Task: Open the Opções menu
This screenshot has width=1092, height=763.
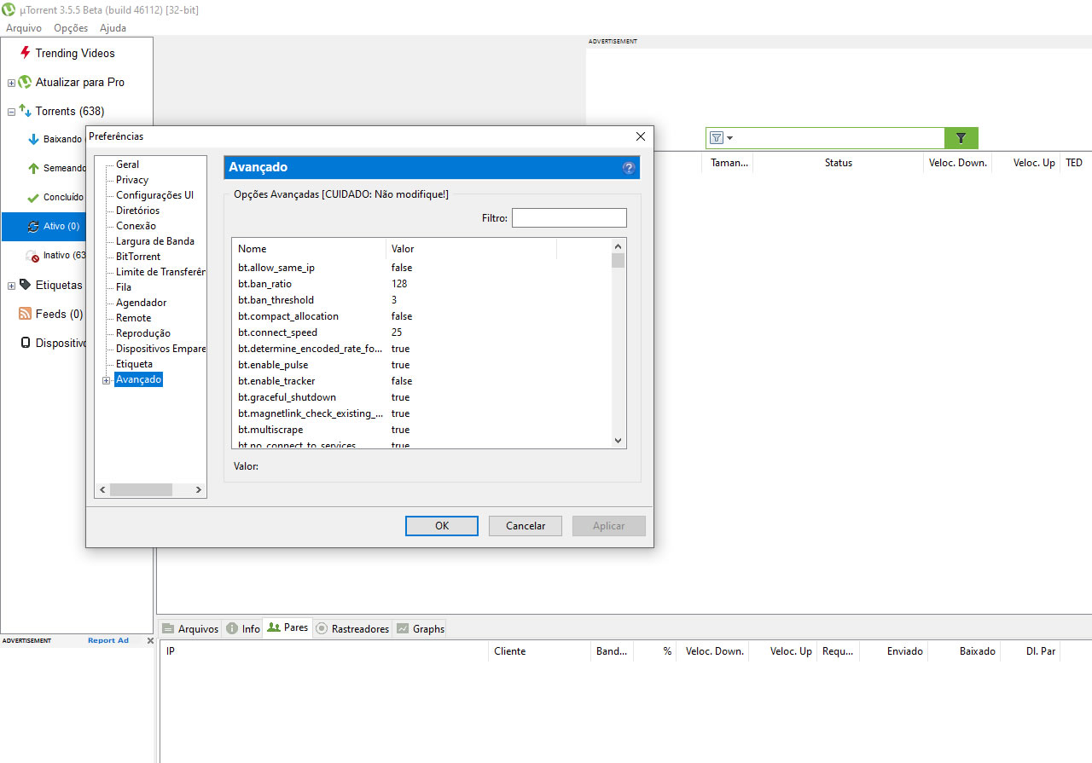Action: [x=70, y=28]
